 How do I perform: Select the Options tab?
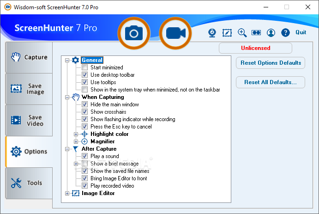tap(29, 152)
